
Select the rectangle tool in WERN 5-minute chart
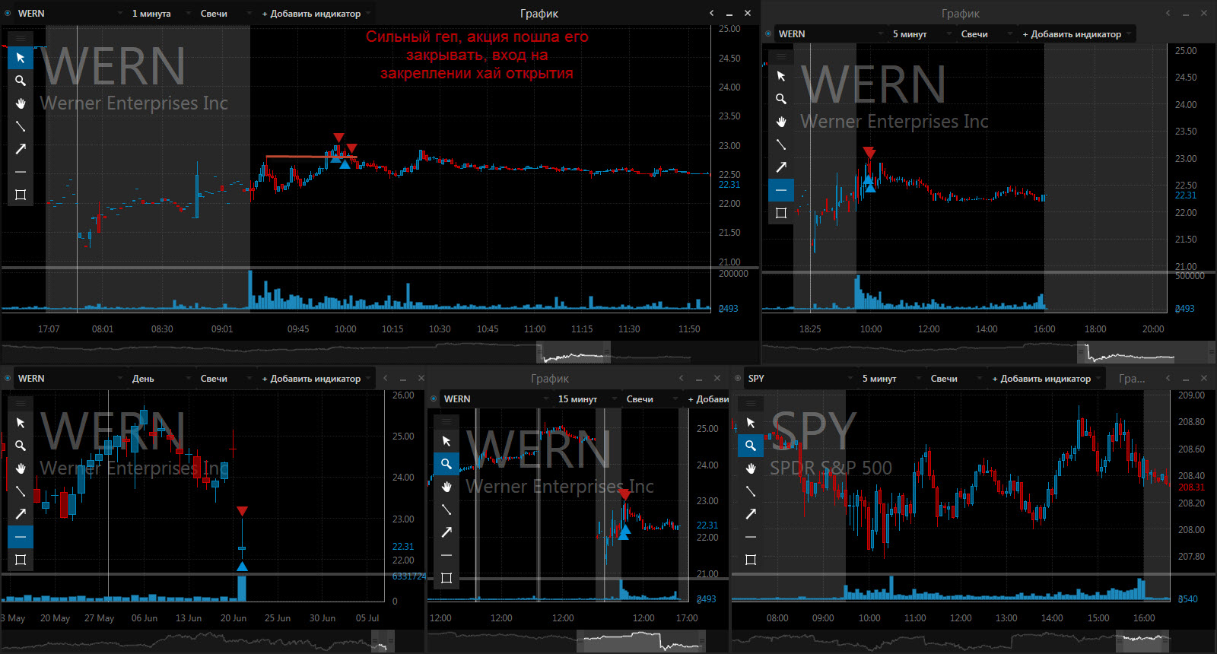tap(781, 213)
